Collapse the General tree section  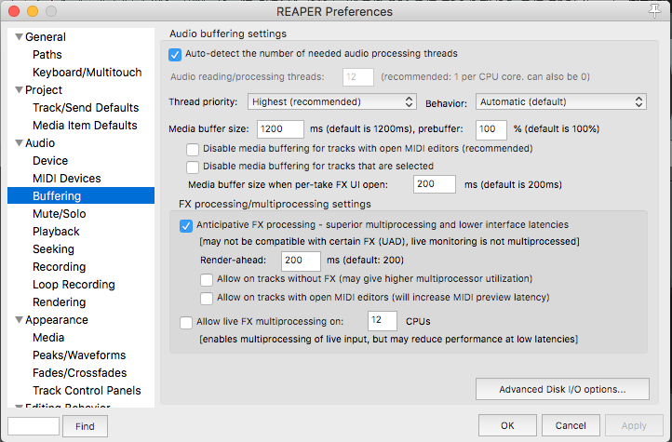[x=19, y=37]
